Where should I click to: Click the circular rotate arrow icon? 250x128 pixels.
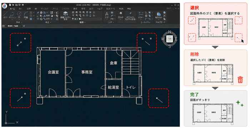[41, 19]
